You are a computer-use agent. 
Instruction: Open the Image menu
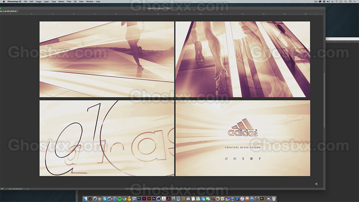pyautogui.click(x=38, y=1)
